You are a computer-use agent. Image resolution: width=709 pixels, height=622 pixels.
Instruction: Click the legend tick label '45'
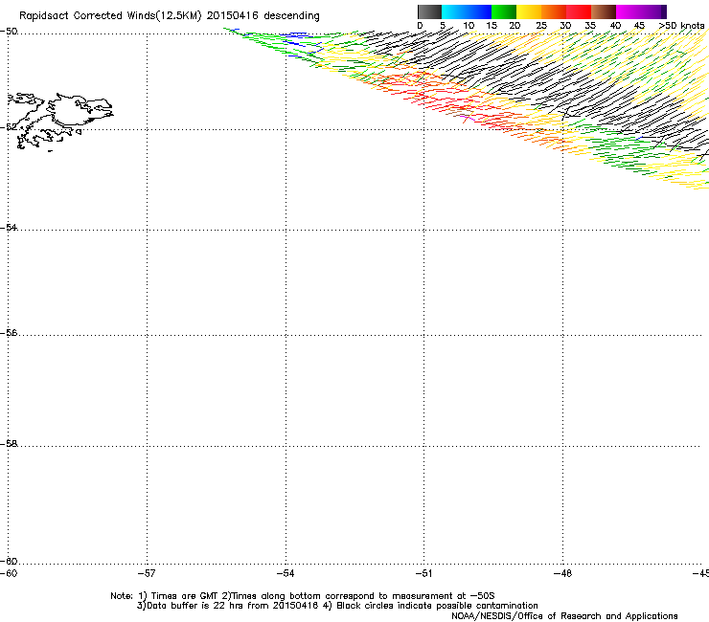tap(639, 26)
